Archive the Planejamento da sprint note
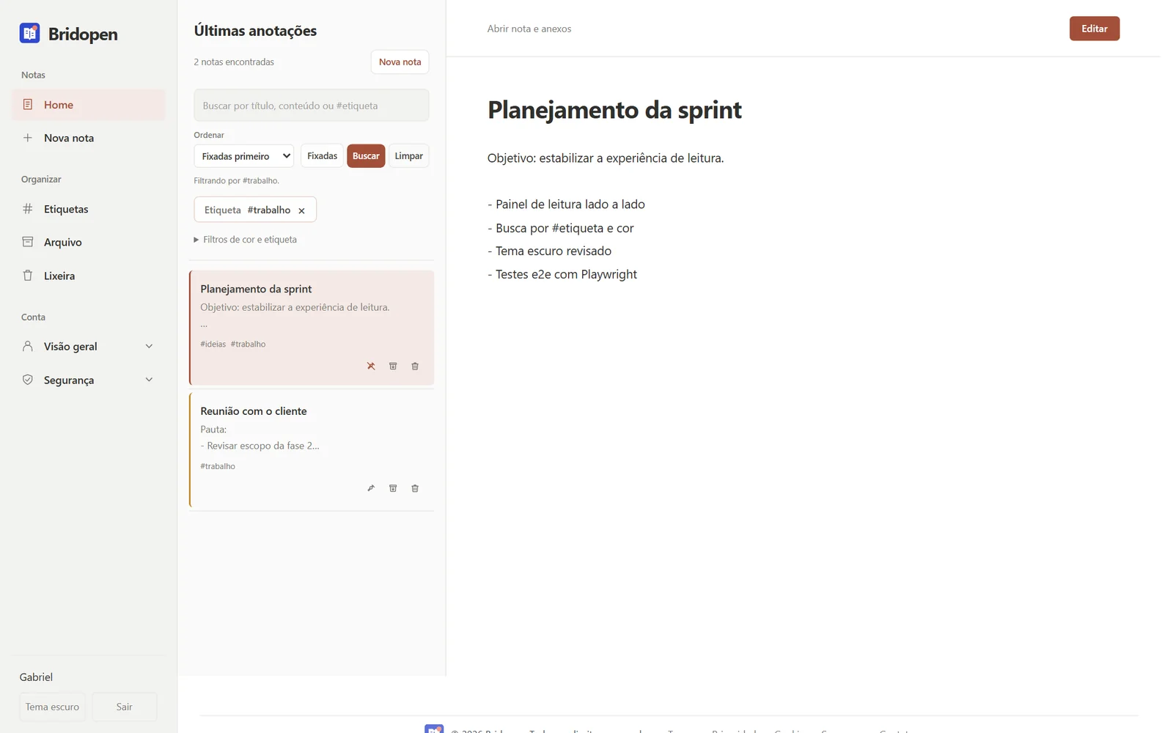 393,366
